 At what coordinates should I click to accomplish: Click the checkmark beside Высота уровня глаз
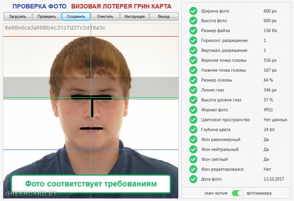click(193, 100)
